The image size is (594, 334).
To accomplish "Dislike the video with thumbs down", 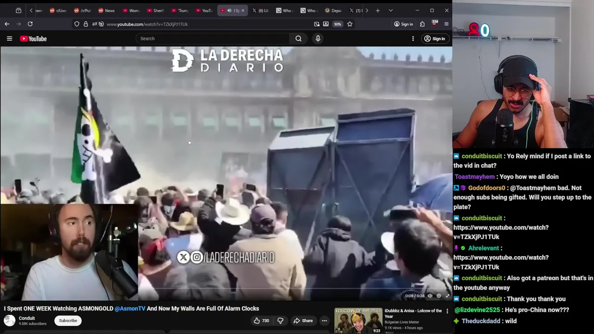I will 280,321.
